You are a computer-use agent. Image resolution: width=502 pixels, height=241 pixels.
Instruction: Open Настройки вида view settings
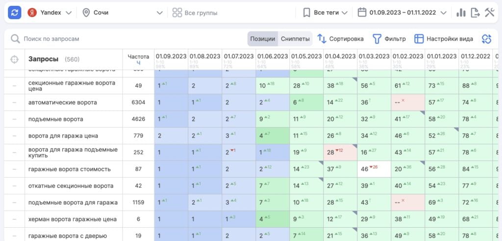pos(444,39)
